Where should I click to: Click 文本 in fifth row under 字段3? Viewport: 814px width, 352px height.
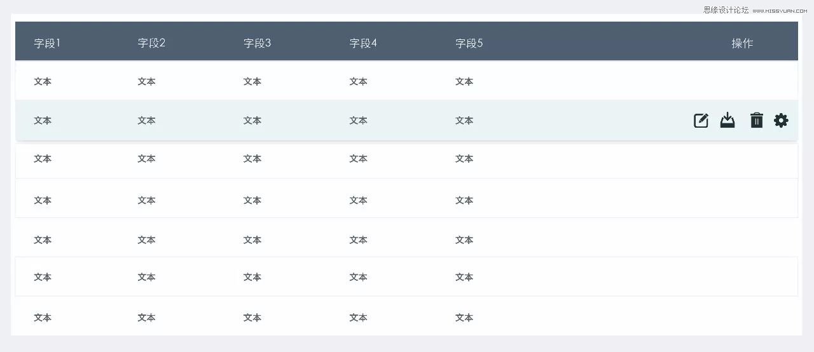pos(252,240)
